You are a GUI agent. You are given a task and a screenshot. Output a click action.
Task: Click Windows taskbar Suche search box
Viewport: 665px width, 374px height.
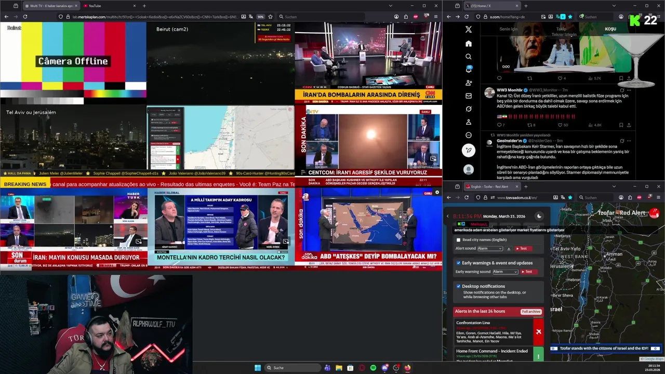point(292,368)
